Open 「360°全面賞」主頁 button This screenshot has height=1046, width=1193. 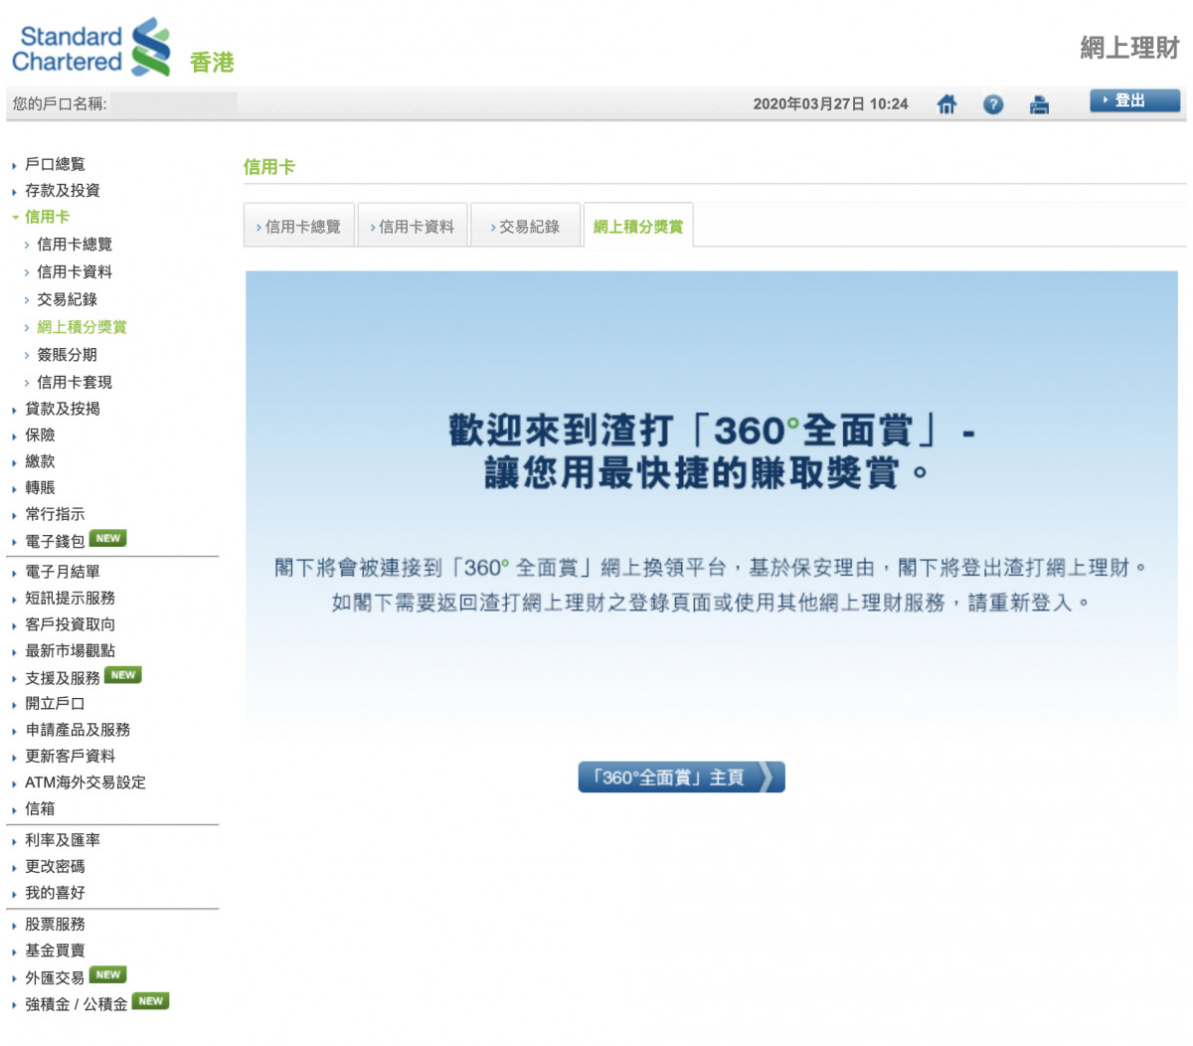click(681, 777)
